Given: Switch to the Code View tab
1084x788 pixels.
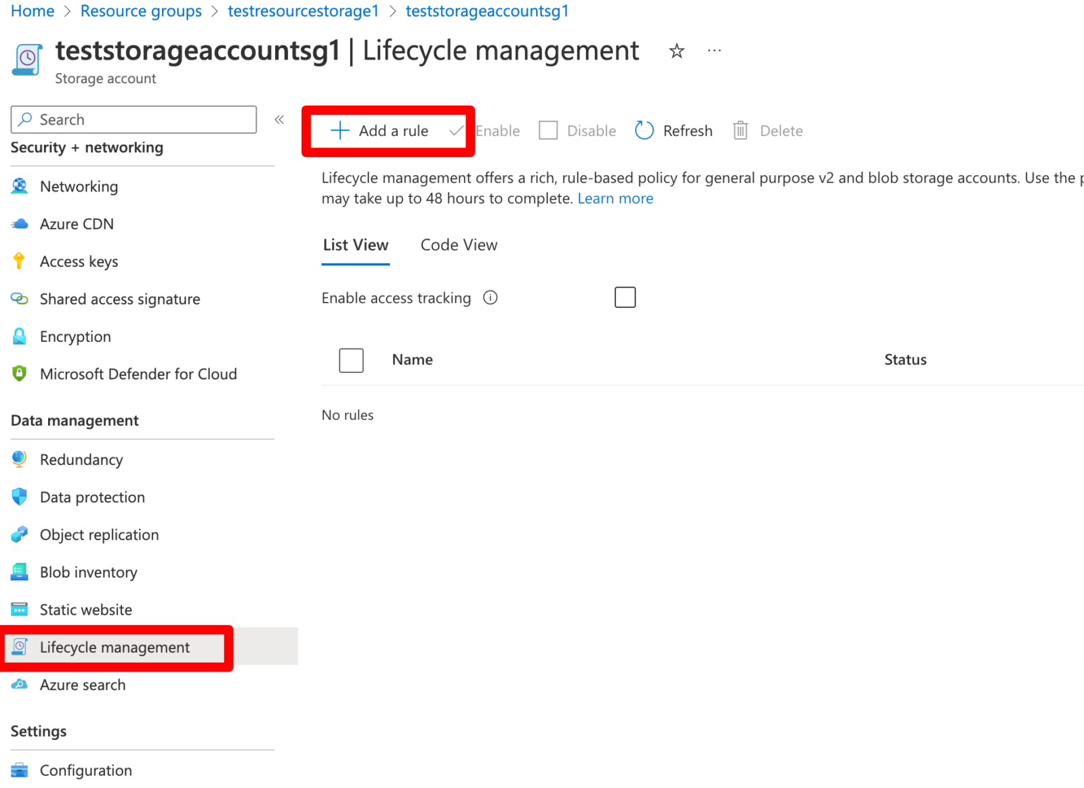Looking at the screenshot, I should (x=459, y=245).
